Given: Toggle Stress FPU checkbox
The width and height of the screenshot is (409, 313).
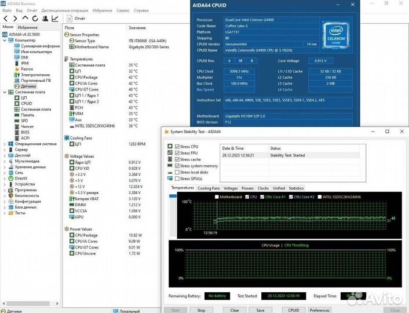Looking at the screenshot, I should pos(177,153).
